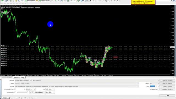Toggle the Авто-торговля button
This screenshot has width=176, height=99.
pyautogui.click(x=44, y=1)
